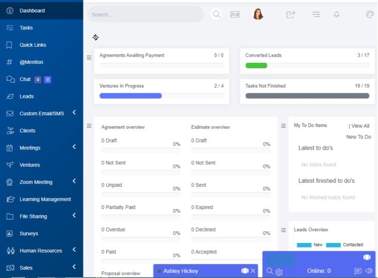Expand the Meetings sidebar menu
Screen dimensions: 378x278
click(74, 147)
